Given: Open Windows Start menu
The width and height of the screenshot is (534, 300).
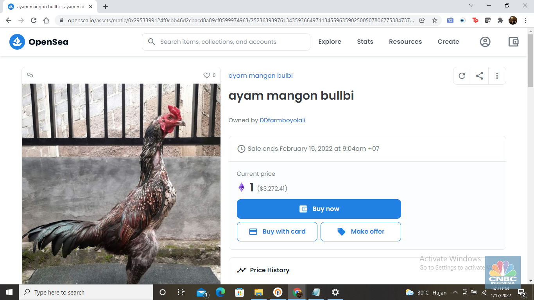Looking at the screenshot, I should click(x=9, y=292).
